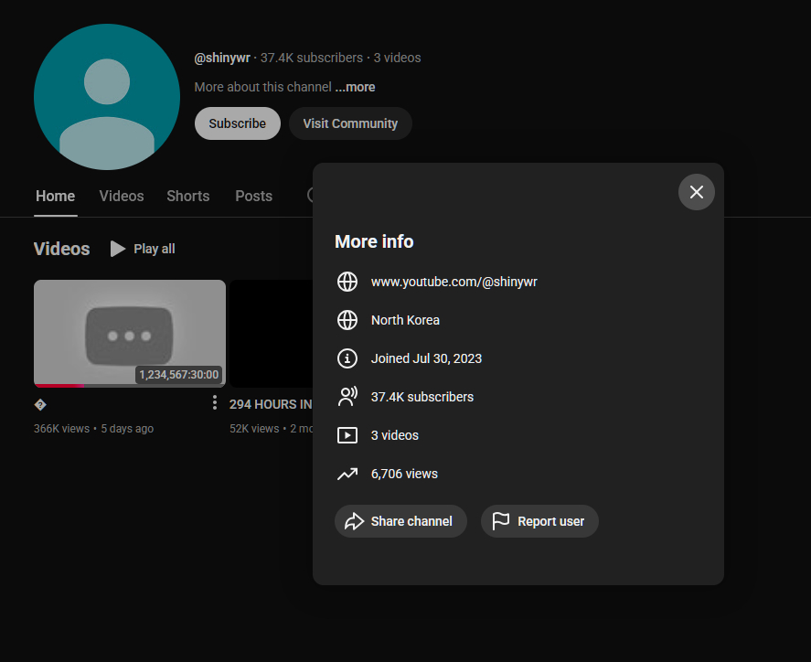
Task: Click the channel avatar image
Action: 107,97
